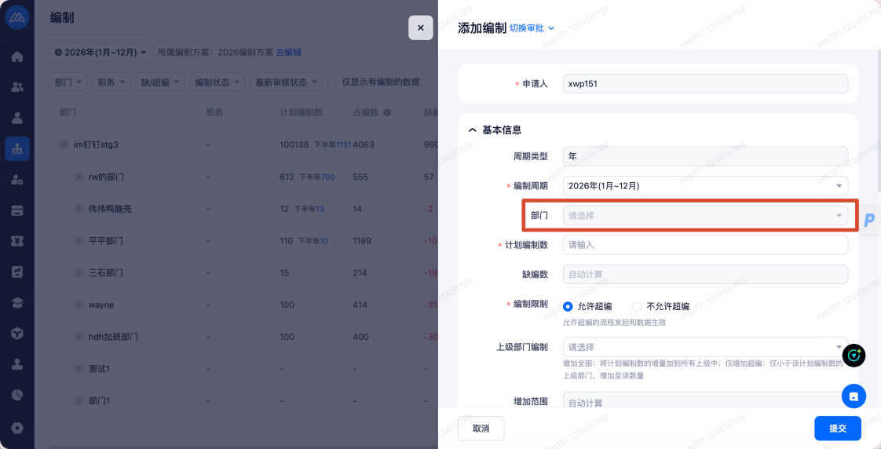Open the hexagon settings sidebar icon
The height and width of the screenshot is (449, 881).
point(16,428)
